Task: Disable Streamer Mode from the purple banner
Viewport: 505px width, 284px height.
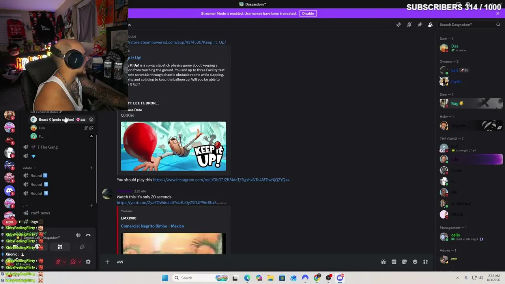Action: pos(308,13)
